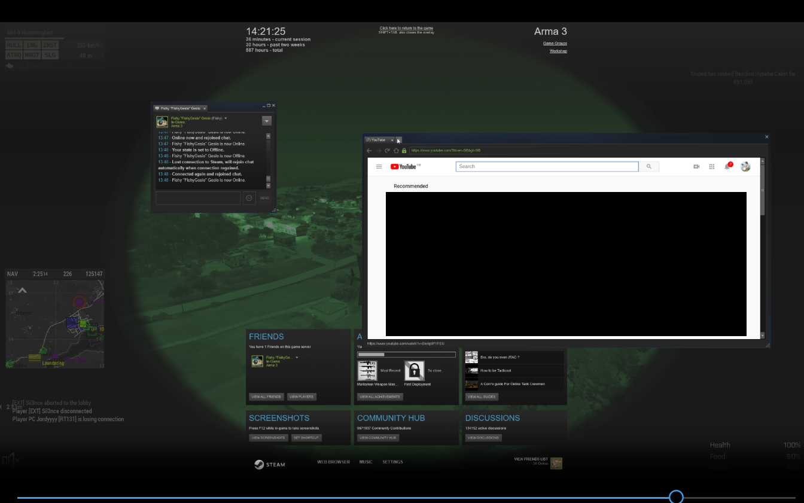The width and height of the screenshot is (804, 503).
Task: Click VIEW COMMUNITY HUB button
Action: pos(378,438)
